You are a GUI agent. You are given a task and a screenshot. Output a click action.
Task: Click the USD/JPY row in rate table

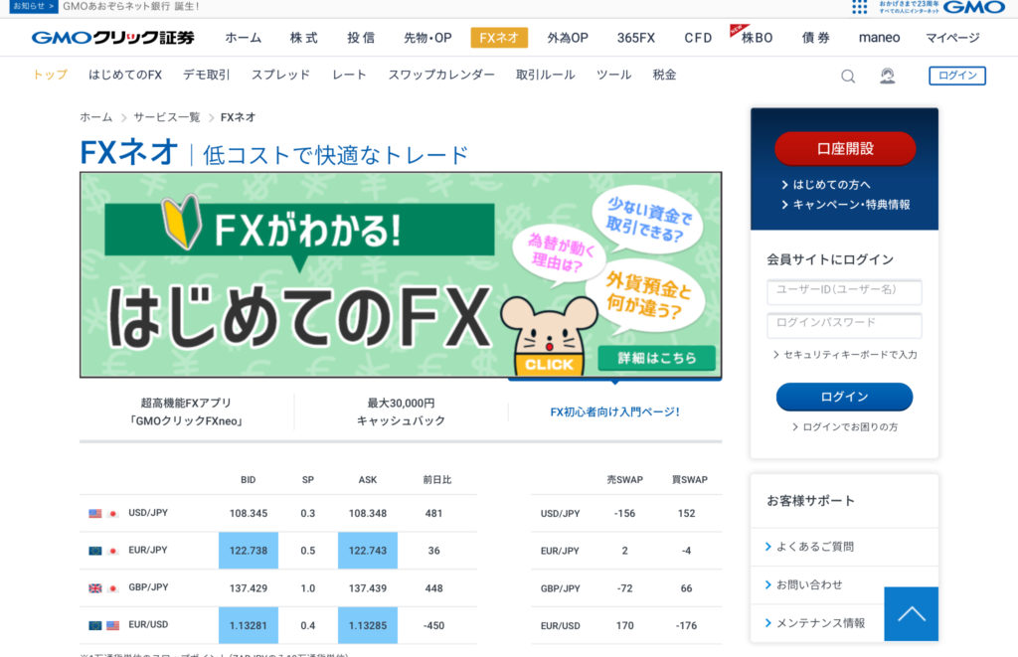[278, 513]
